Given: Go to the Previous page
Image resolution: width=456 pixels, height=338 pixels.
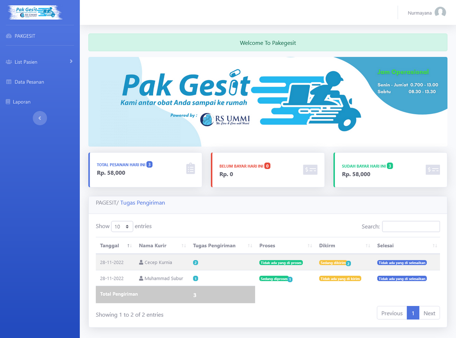Looking at the screenshot, I should (392, 314).
